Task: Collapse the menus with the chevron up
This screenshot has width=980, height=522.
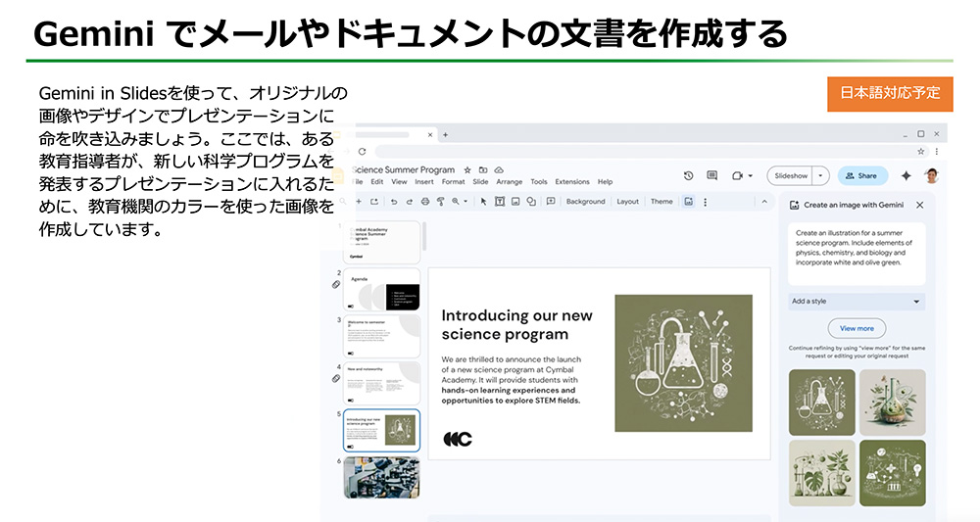Action: 763,202
